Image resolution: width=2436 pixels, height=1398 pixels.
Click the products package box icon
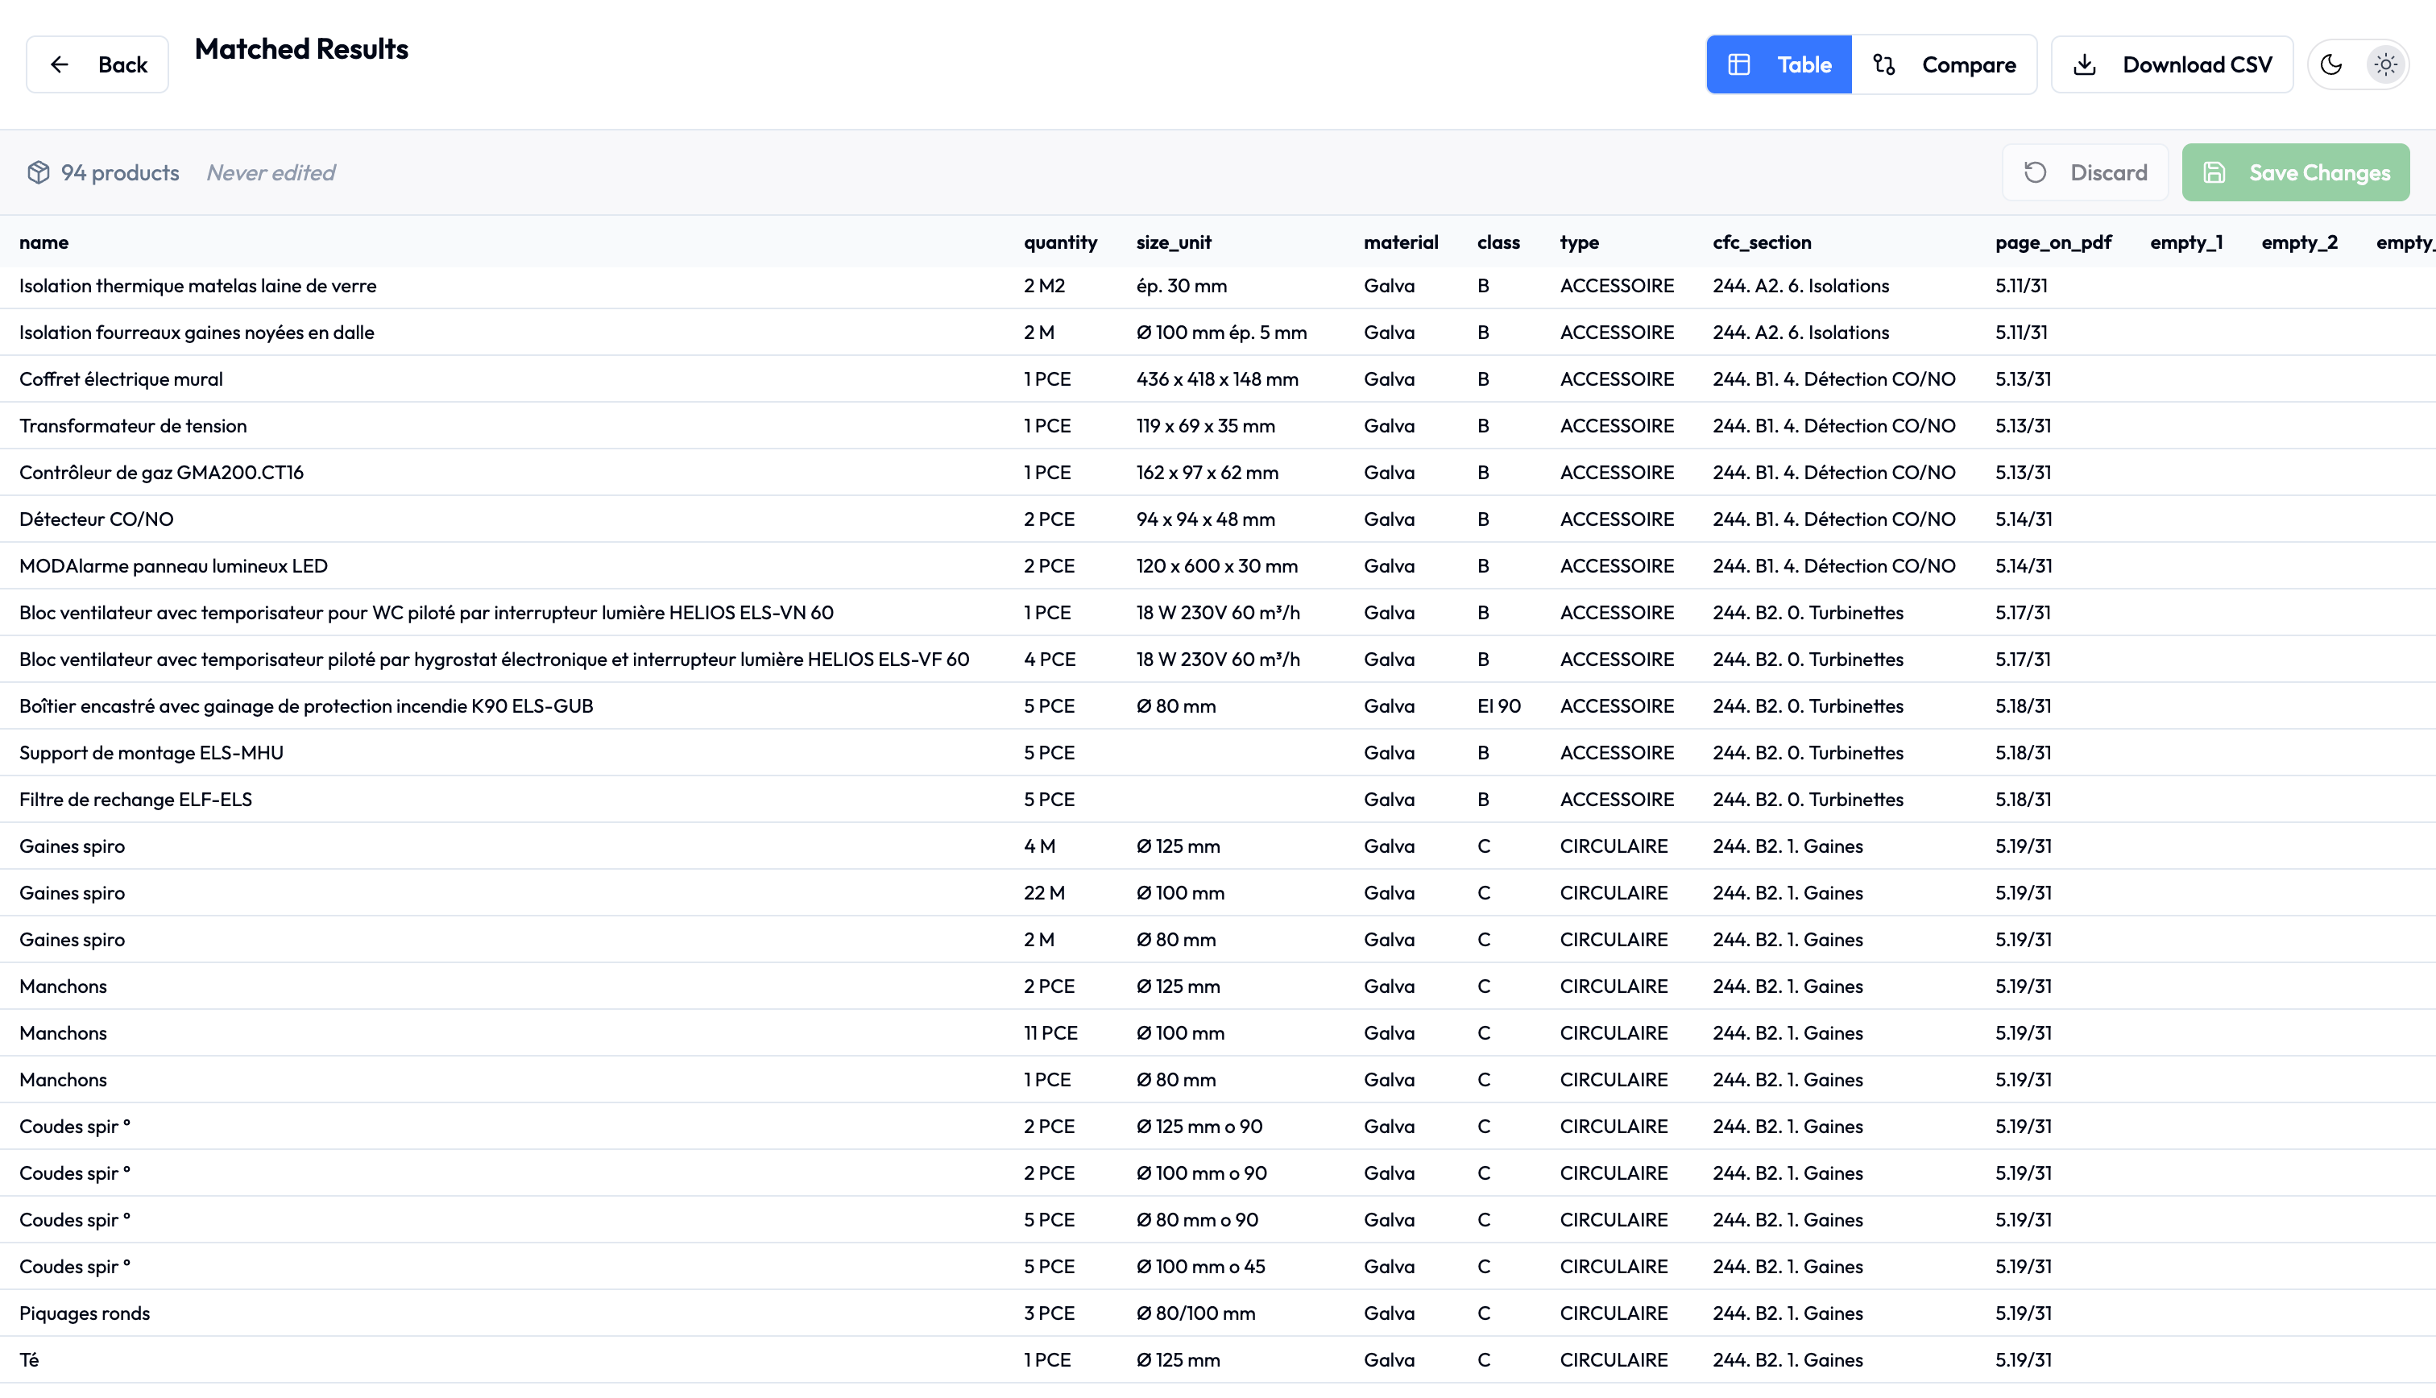click(39, 172)
